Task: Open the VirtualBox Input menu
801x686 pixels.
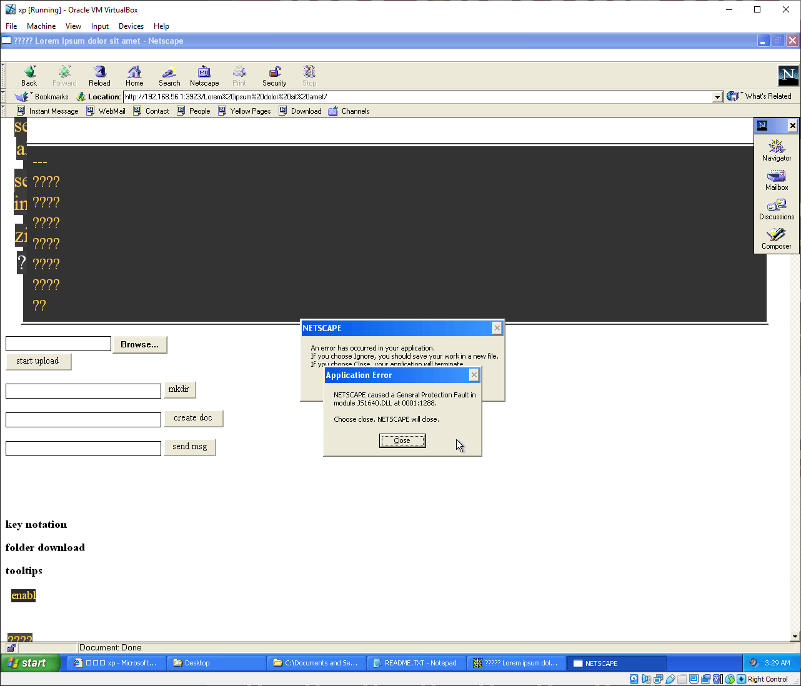Action: pyautogui.click(x=100, y=26)
